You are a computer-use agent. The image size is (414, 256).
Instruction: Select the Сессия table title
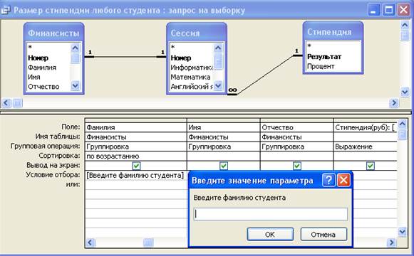point(185,33)
